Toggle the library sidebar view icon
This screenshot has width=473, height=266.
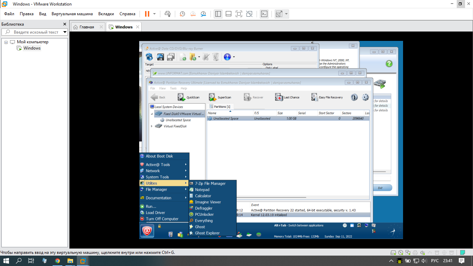pos(218,14)
